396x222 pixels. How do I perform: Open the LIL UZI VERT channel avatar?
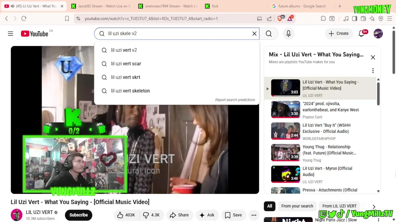[17, 215]
